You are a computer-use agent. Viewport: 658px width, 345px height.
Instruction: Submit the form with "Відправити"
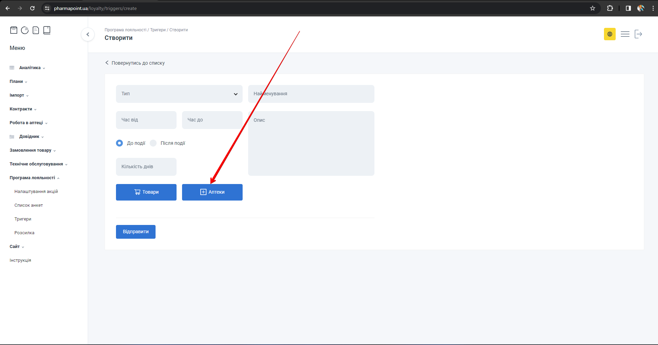coord(136,232)
